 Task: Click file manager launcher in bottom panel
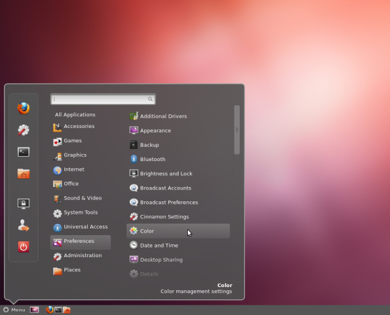pyautogui.click(x=67, y=310)
